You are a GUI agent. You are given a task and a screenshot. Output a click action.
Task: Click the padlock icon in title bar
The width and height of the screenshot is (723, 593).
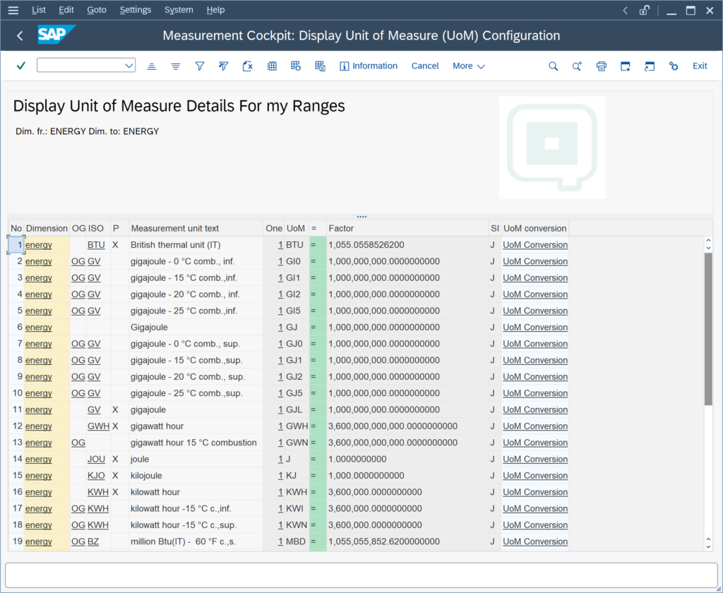[x=644, y=10]
